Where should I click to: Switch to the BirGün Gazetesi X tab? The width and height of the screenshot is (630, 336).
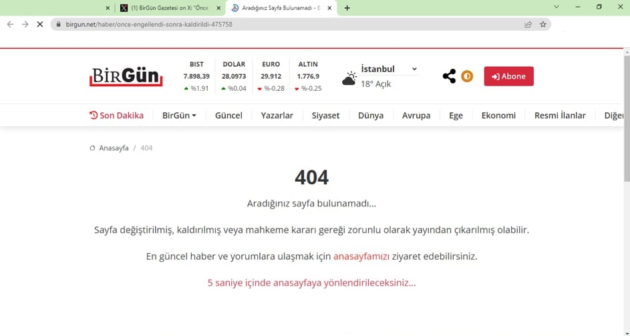[169, 8]
